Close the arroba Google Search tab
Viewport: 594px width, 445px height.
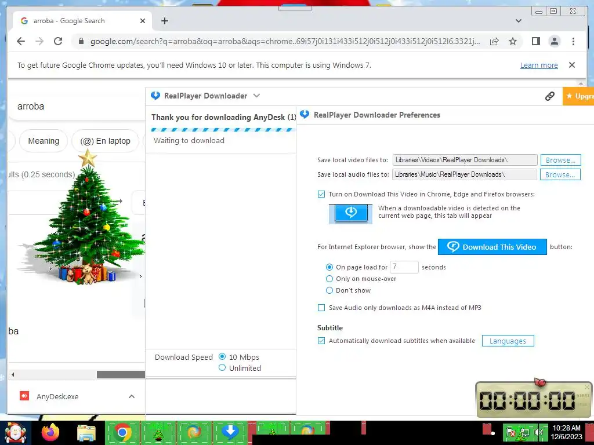[143, 21]
